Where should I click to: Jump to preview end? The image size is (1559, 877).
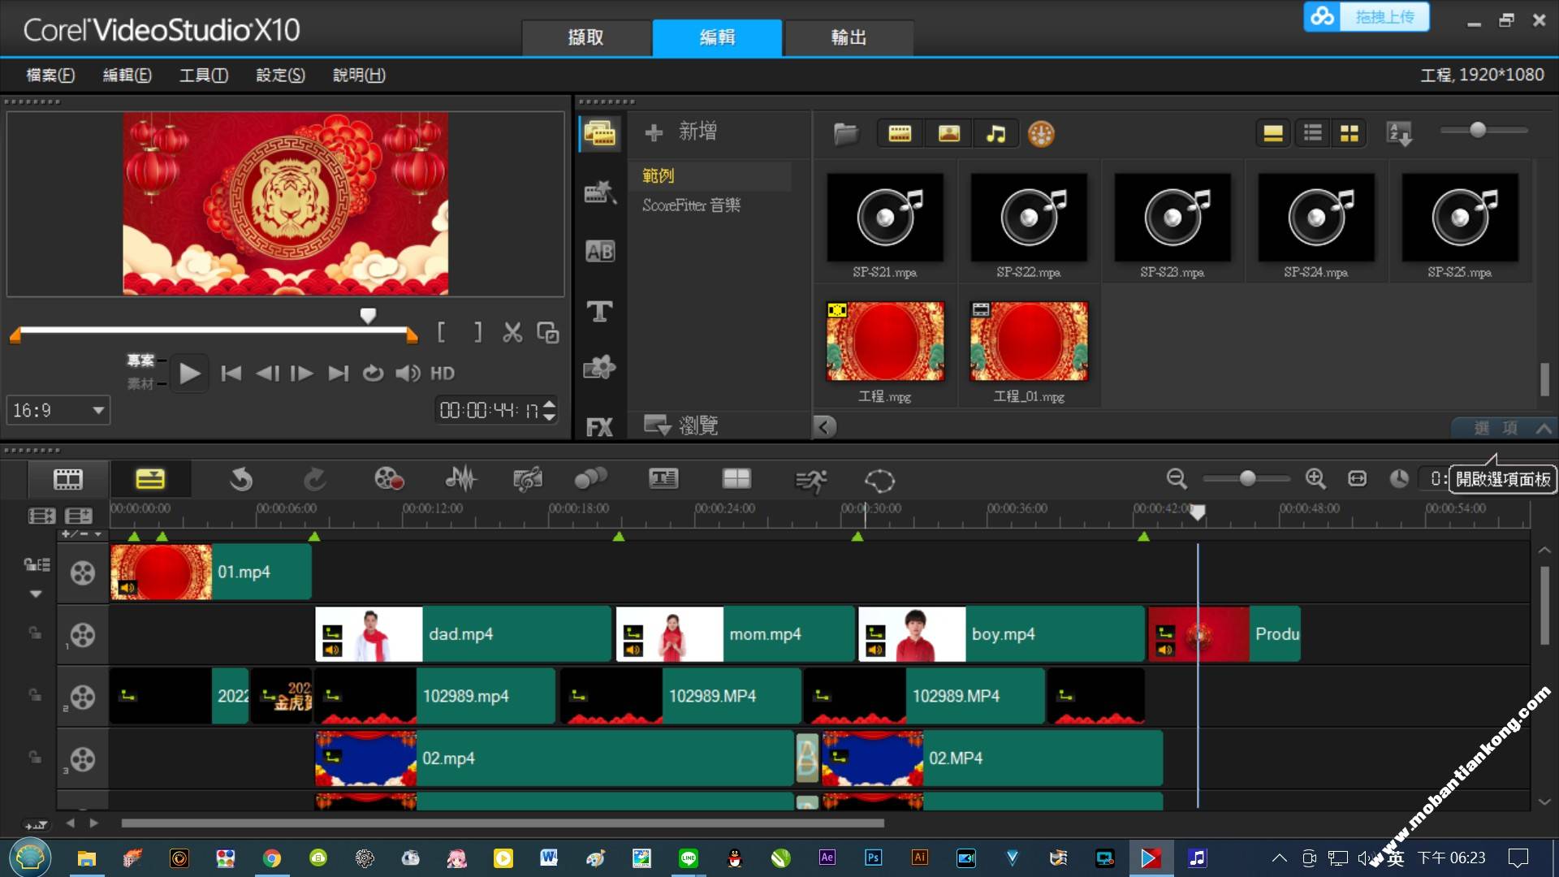[338, 374]
